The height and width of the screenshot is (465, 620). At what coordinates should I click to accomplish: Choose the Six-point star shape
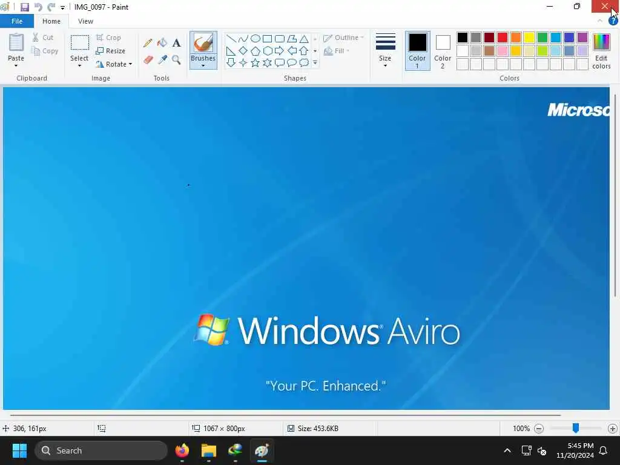[267, 62]
